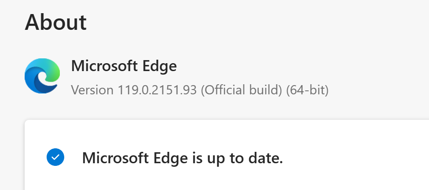Click the word "Version" under the product name
The height and width of the screenshot is (190, 429).
92,90
